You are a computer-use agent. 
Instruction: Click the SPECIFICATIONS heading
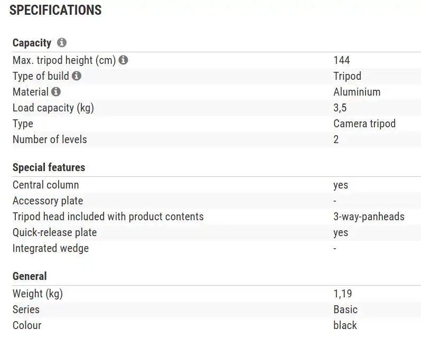(55, 10)
